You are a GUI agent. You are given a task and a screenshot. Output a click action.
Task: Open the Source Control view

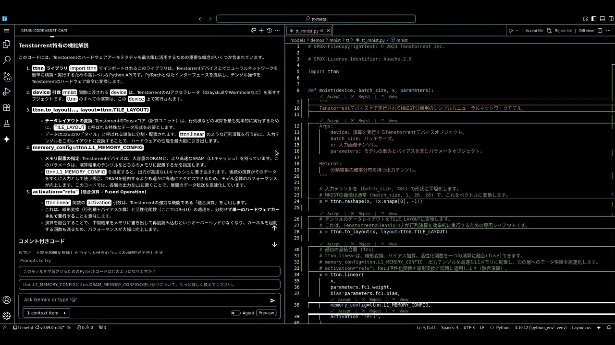[x=7, y=76]
